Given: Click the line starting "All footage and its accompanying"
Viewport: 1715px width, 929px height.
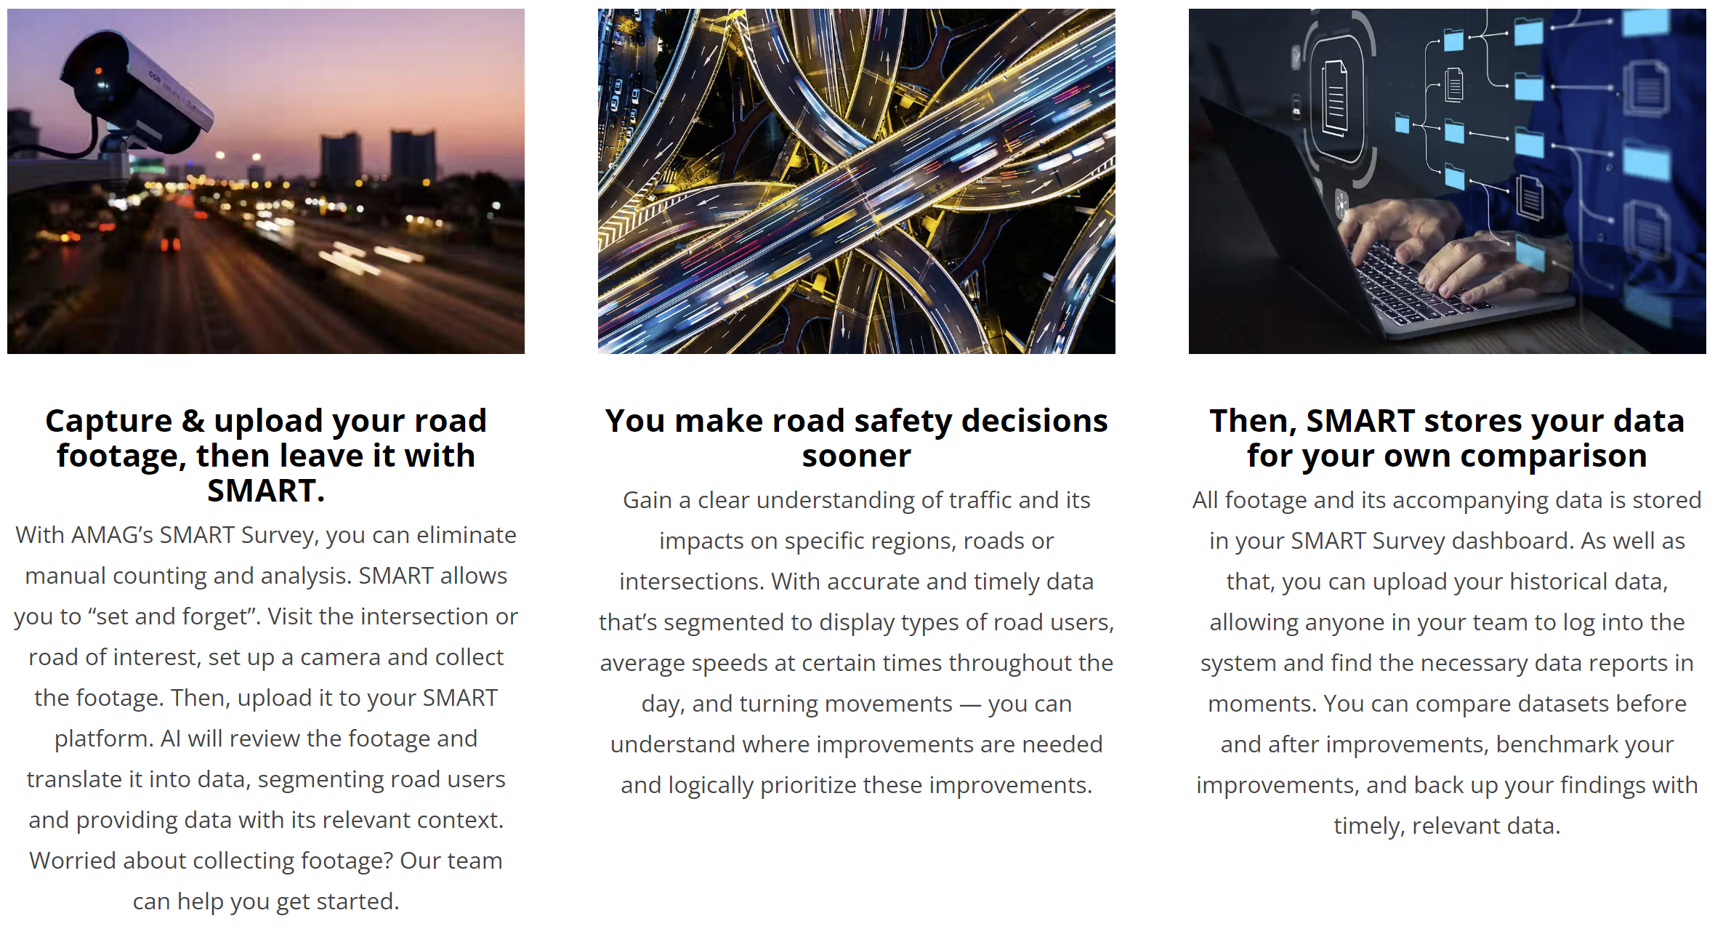Looking at the screenshot, I should (1446, 500).
